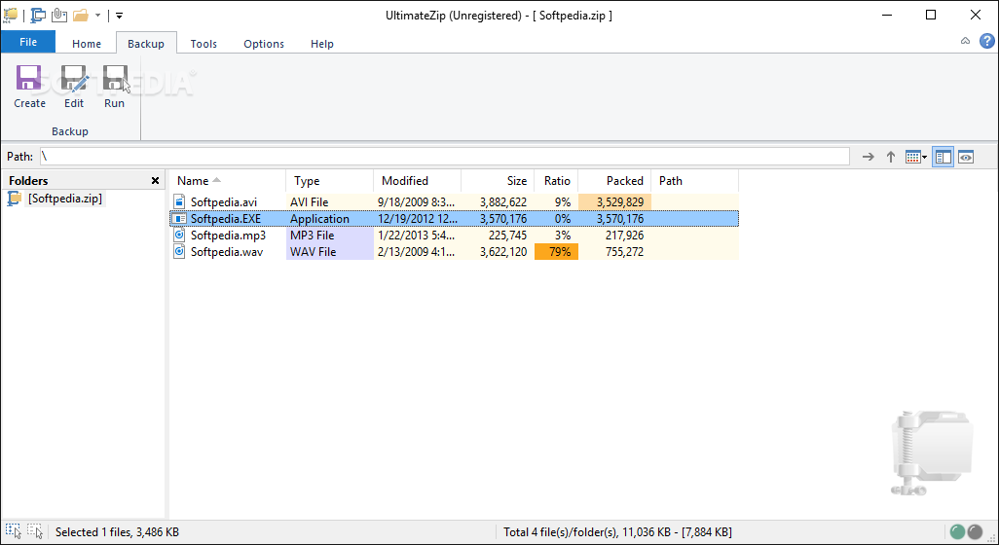Click the Softpedia.EXE file icon
The height and width of the screenshot is (545, 999).
pos(179,218)
